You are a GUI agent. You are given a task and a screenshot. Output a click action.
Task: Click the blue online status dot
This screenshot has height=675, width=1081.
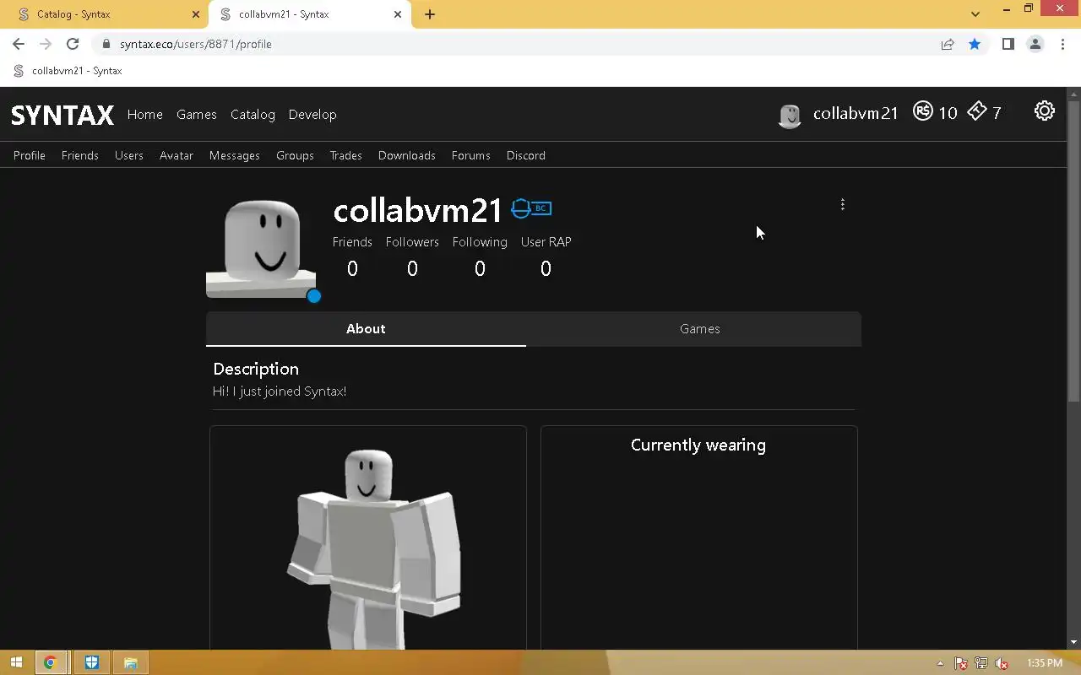coord(314,296)
